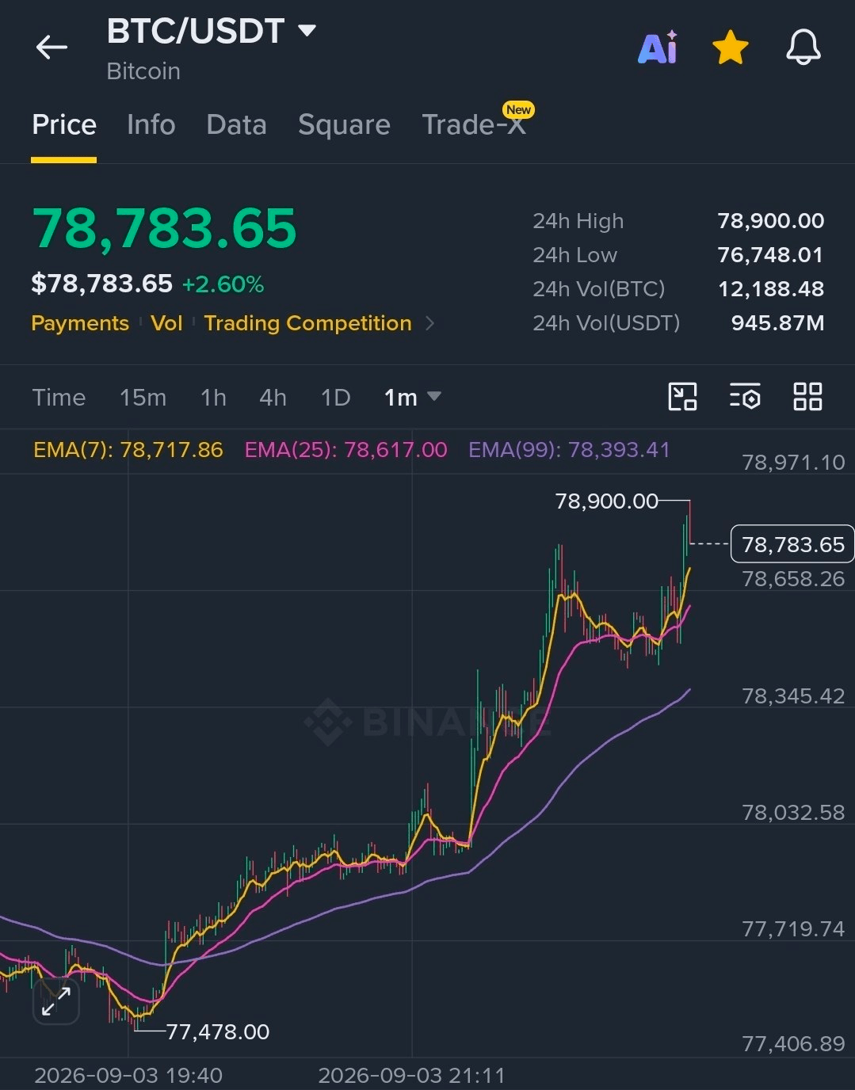Click the EMA(25) indicator label
The image size is (855, 1090).
coord(346,450)
